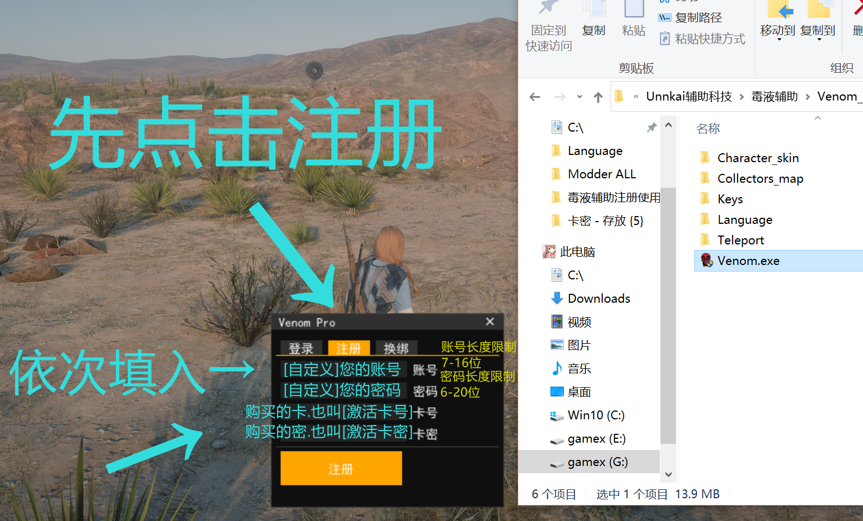Click the Paste (粘贴) ribbon icon
Screen dimensions: 863x521
coord(634,8)
